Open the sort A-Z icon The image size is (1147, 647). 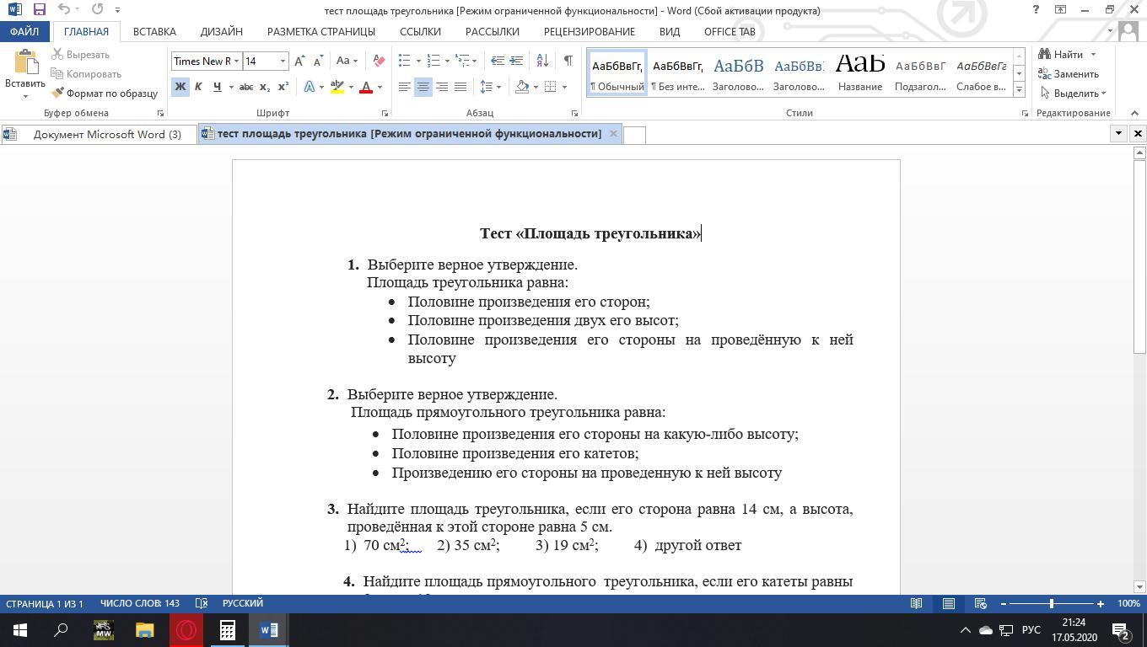[x=542, y=61]
